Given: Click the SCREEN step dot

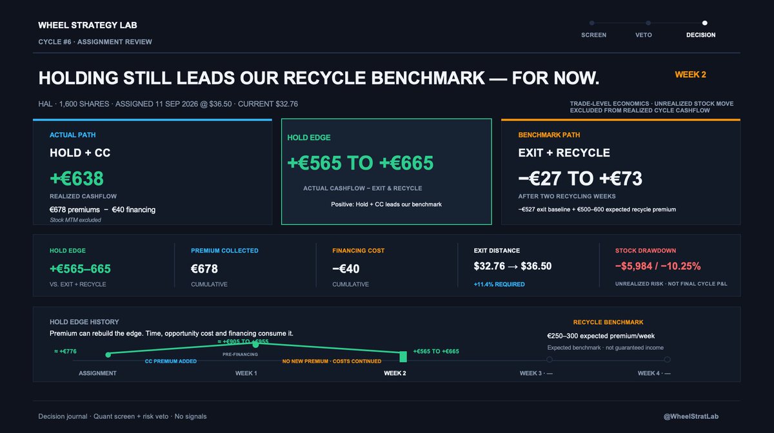Looking at the screenshot, I should pyautogui.click(x=592, y=23).
